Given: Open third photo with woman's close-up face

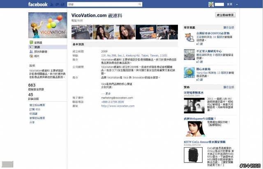Looking at the screenshot, I should [x=125, y=32].
